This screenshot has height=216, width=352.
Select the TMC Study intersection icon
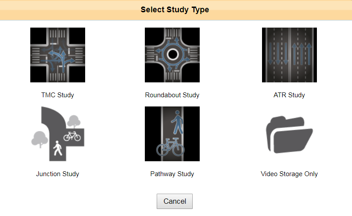point(57,55)
